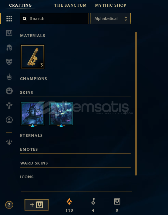
Task: Filter loot by champions helmet icon
Action: (x=9, y=48)
